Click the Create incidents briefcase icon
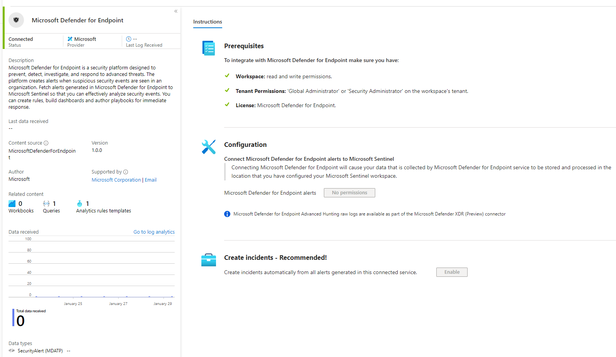Viewport: 616px width, 357px height. coord(209,260)
